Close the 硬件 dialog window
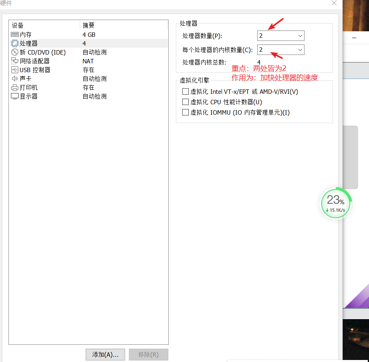This screenshot has width=369, height=362. tap(334, 3)
